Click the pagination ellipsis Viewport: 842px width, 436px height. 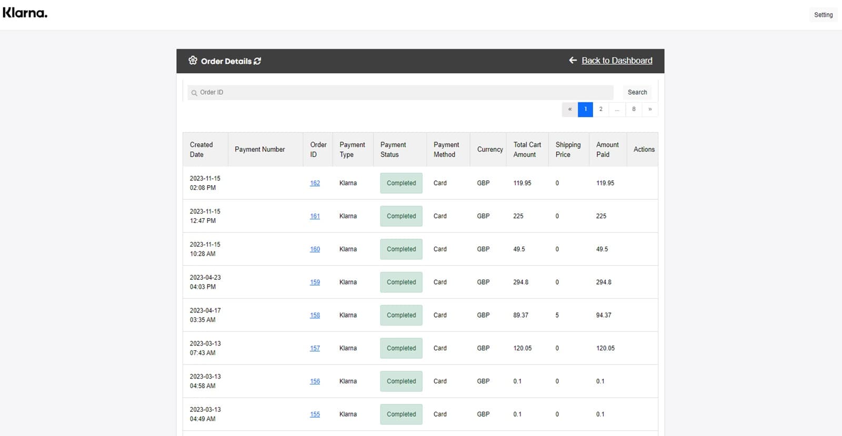(x=617, y=109)
